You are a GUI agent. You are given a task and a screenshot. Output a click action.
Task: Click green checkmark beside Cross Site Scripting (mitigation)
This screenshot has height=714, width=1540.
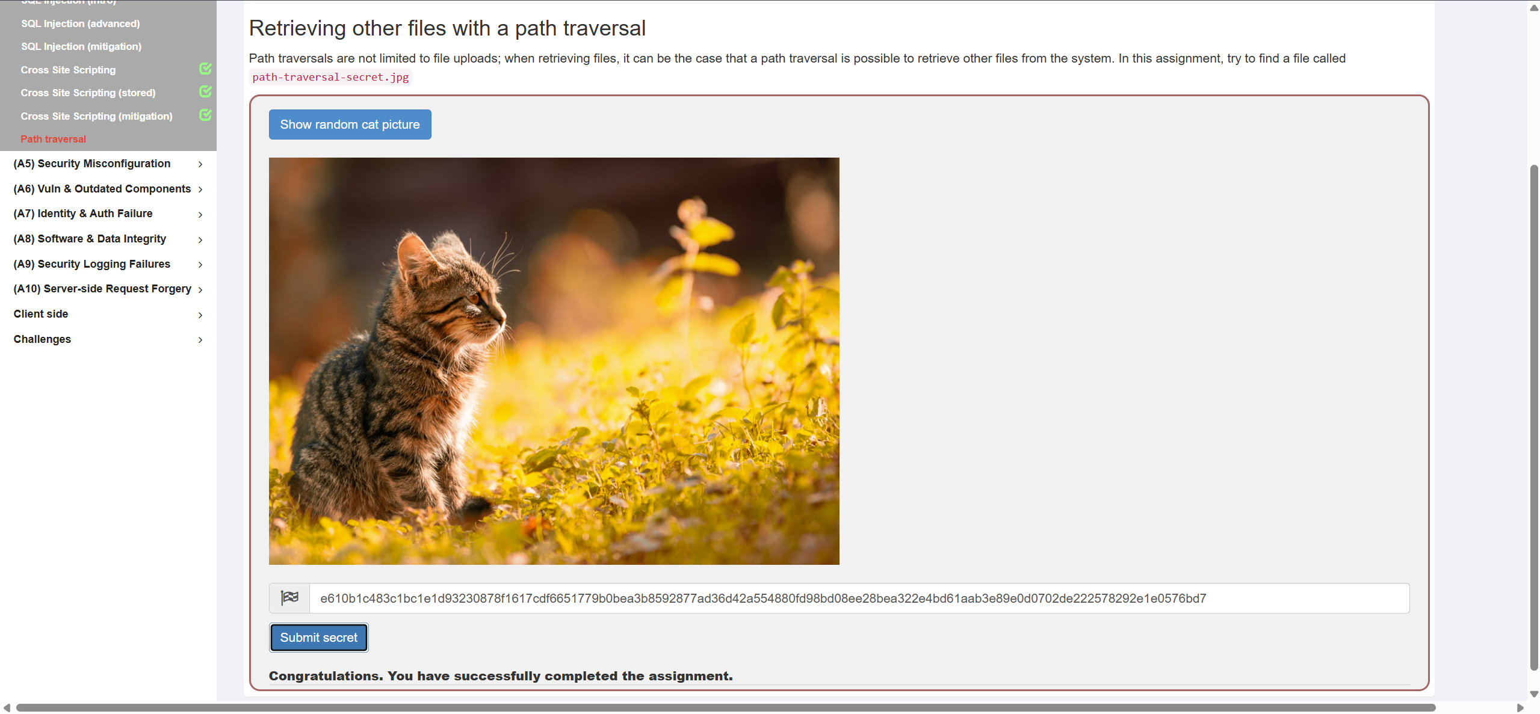pos(205,115)
